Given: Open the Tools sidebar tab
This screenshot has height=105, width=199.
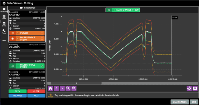Looking at the screenshot, I should click(4, 31).
